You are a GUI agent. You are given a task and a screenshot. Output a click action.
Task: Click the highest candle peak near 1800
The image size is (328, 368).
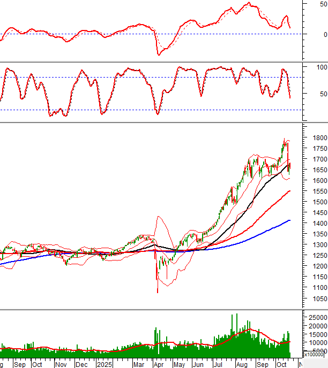[284, 139]
